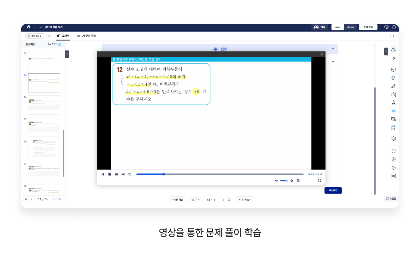Select the AI 맞춤 학습 tab

(x=86, y=36)
